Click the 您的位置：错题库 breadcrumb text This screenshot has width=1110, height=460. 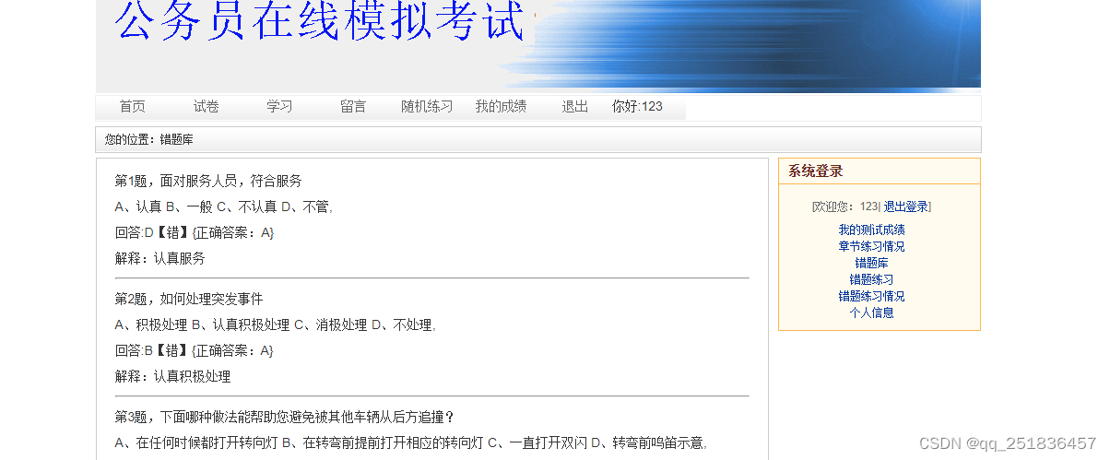click(149, 140)
